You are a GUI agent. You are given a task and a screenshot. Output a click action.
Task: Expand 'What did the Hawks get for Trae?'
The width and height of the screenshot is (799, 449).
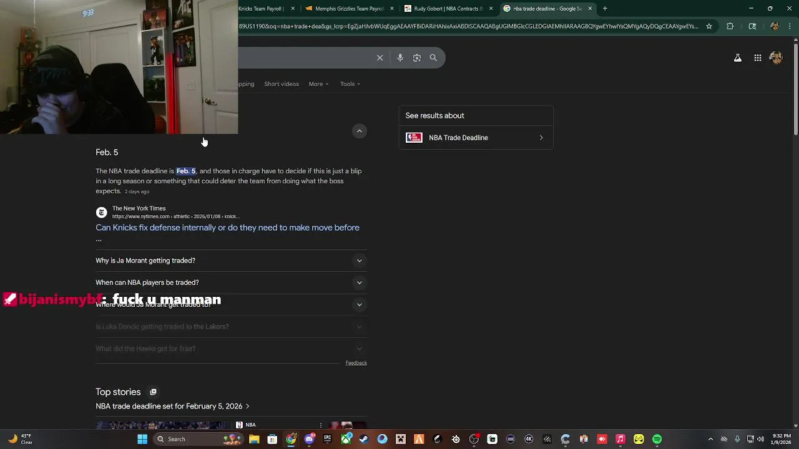point(231,349)
